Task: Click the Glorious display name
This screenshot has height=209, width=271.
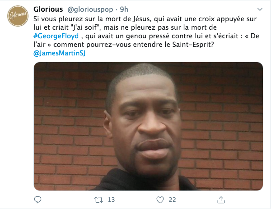Action: click(x=48, y=9)
